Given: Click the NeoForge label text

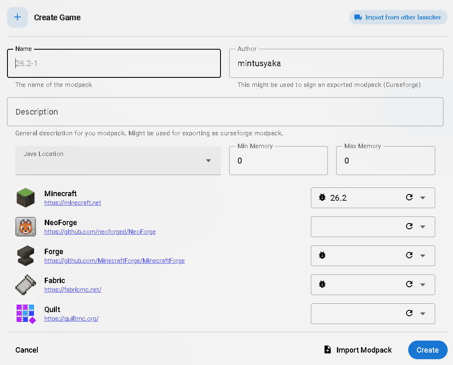Looking at the screenshot, I should pos(61,223).
